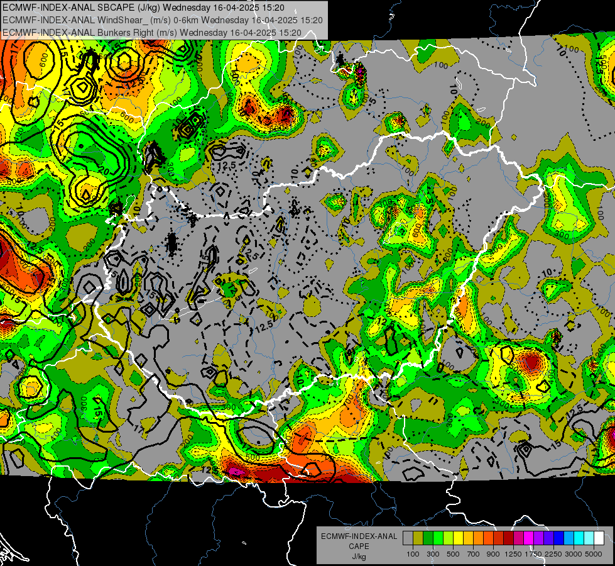Image resolution: width=615 pixels, height=566 pixels.
Task: Click the dark maroon swatch before 1250
Action: coord(509,538)
